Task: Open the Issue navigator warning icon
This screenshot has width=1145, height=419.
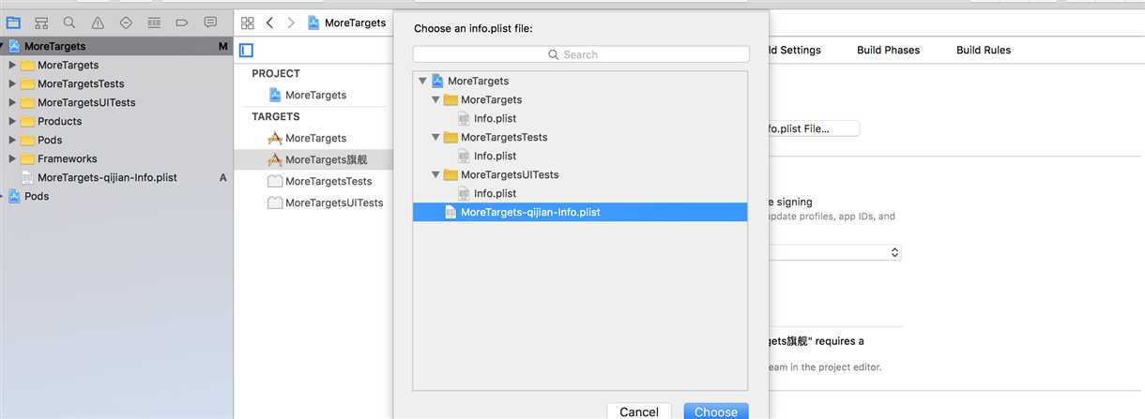Action: 98,22
